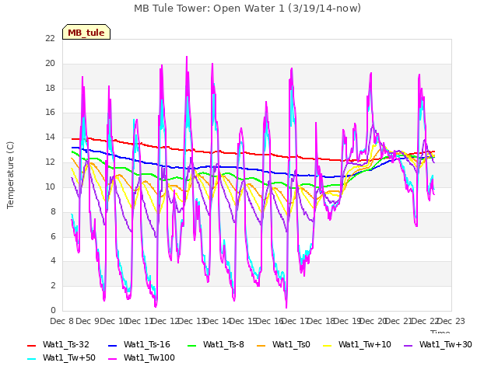Select the Wat1_Ts-8 legend text

223,345
